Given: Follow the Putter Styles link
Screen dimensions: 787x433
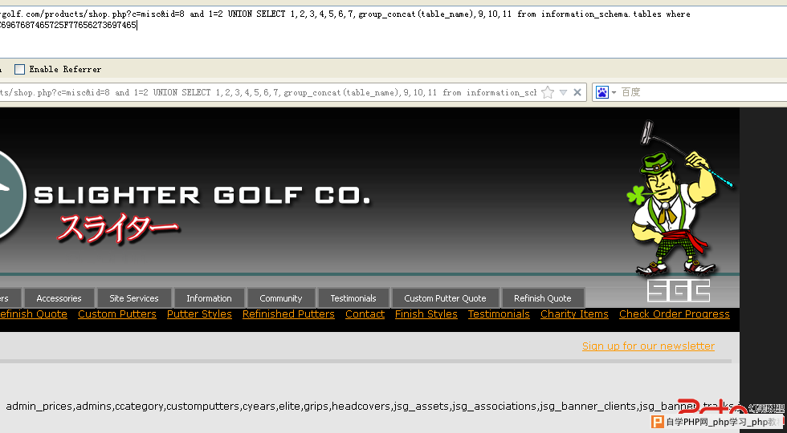Looking at the screenshot, I should (199, 314).
